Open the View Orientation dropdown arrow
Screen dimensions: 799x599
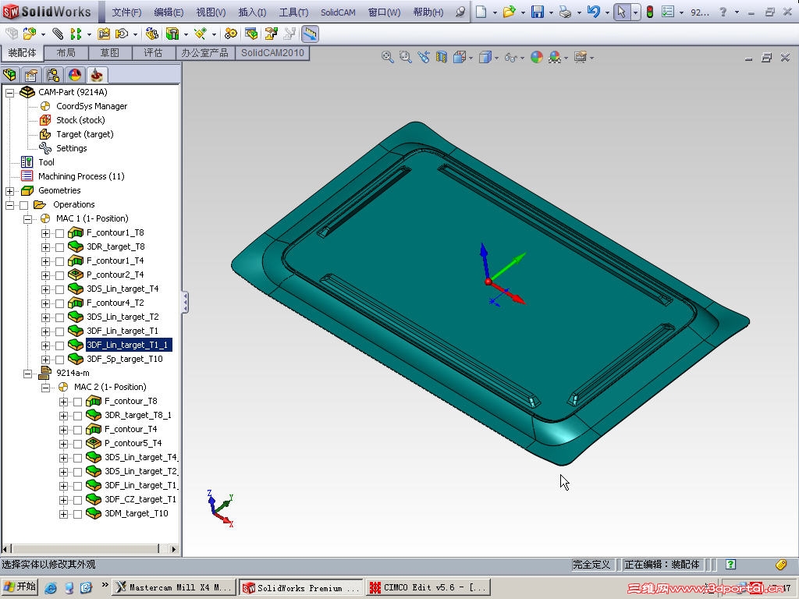(471, 57)
